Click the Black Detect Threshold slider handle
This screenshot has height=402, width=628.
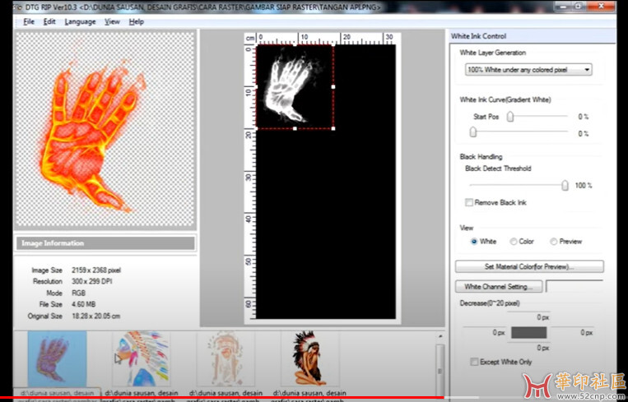565,185
